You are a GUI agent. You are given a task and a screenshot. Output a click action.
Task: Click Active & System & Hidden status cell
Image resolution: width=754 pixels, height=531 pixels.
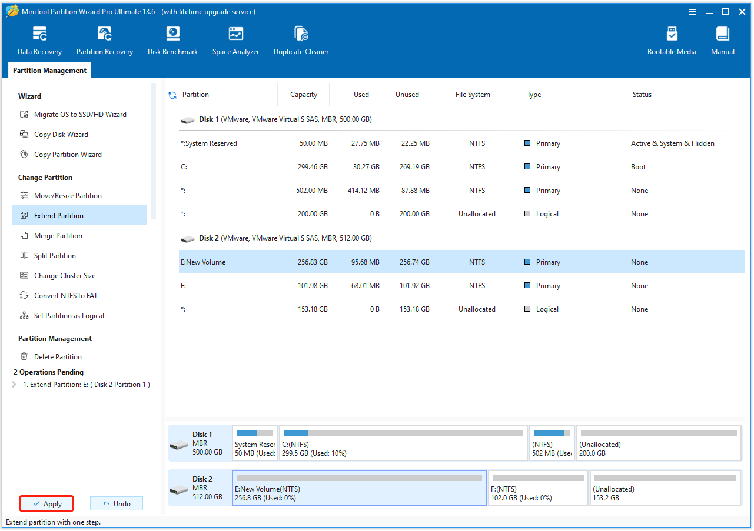point(673,143)
